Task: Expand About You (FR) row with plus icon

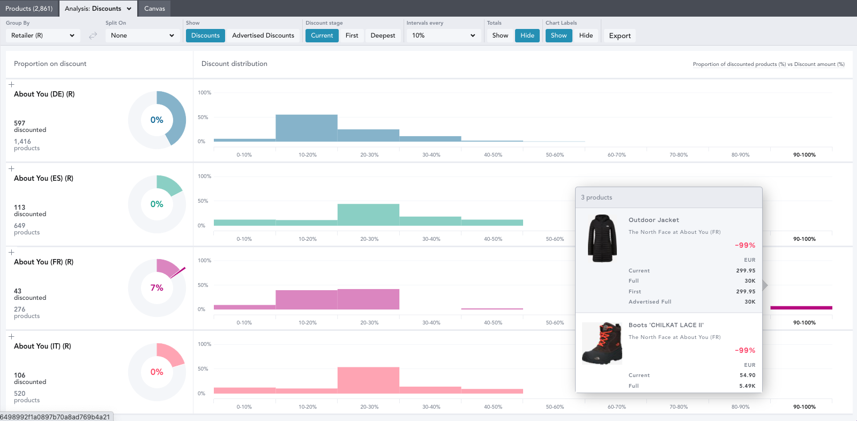Action: tap(11, 253)
